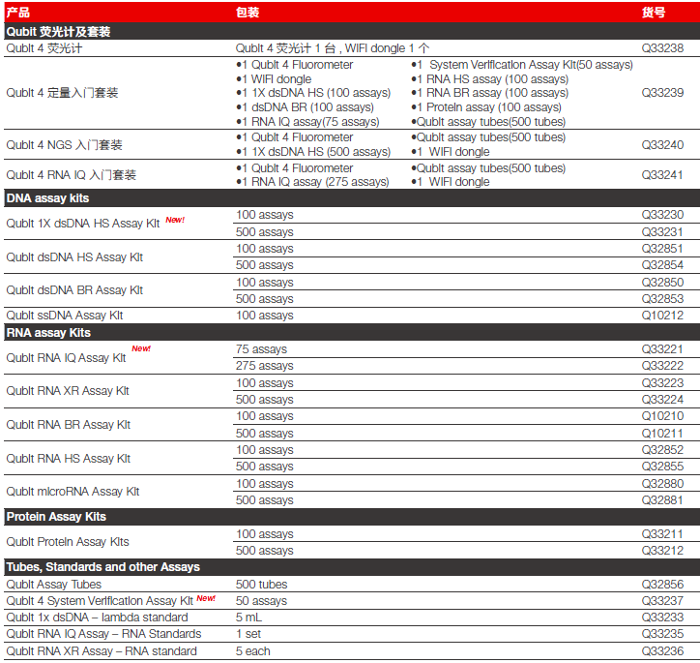Screen dimensions: 700x663
Task: Select the 1 set package cell
Action: pyautogui.click(x=248, y=634)
